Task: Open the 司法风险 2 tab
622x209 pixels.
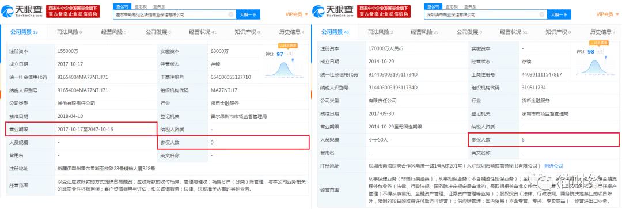Action: tap(380, 32)
